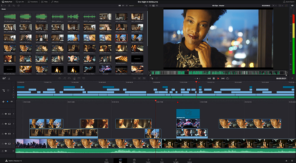
Task: Switch to the Fusion page
Action: pos(148,161)
